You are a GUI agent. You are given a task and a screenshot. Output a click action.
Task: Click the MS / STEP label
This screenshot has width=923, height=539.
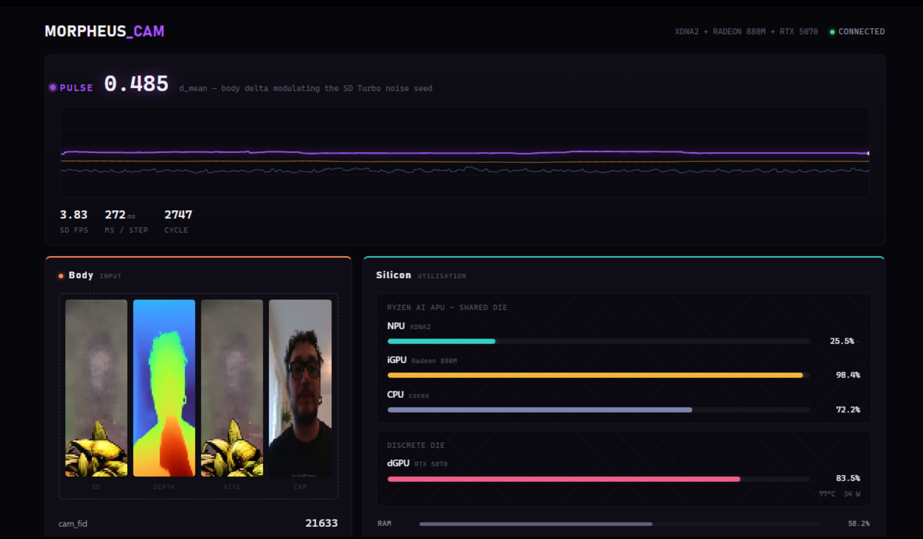tap(127, 230)
